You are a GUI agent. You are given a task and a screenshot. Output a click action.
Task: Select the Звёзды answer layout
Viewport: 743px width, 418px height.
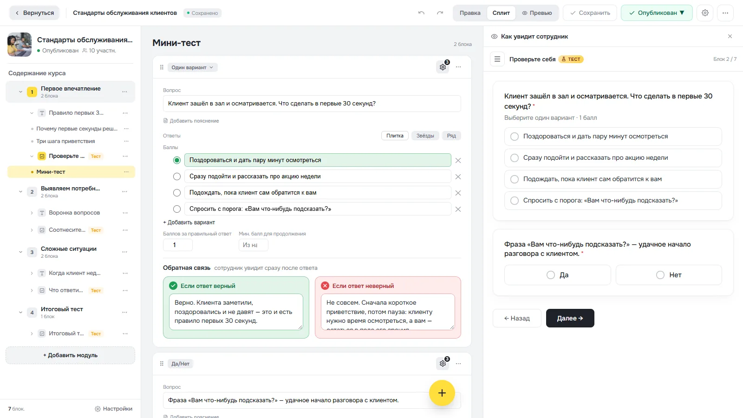coord(425,136)
